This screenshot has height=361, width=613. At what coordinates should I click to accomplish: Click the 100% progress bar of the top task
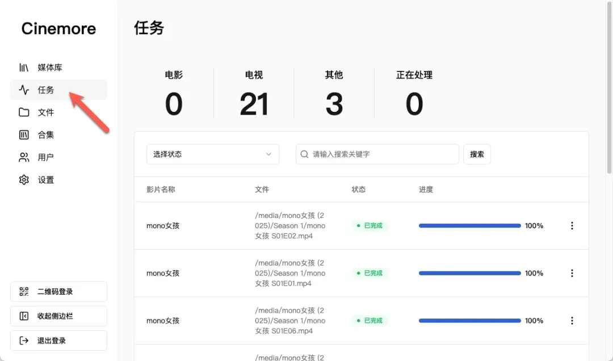469,225
